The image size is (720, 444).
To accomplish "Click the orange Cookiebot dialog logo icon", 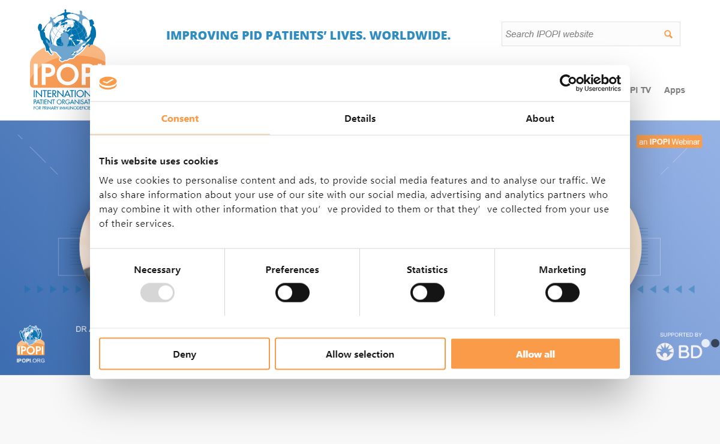I will (108, 83).
